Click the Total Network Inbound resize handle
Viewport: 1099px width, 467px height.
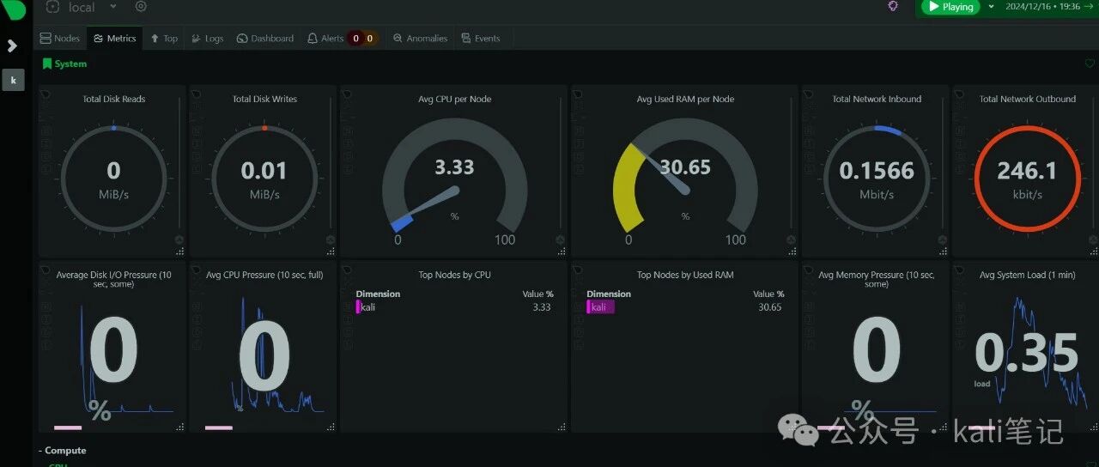pyautogui.click(x=943, y=252)
